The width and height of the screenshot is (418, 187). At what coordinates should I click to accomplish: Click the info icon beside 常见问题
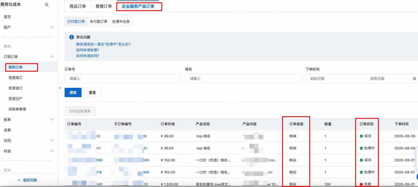click(72, 37)
